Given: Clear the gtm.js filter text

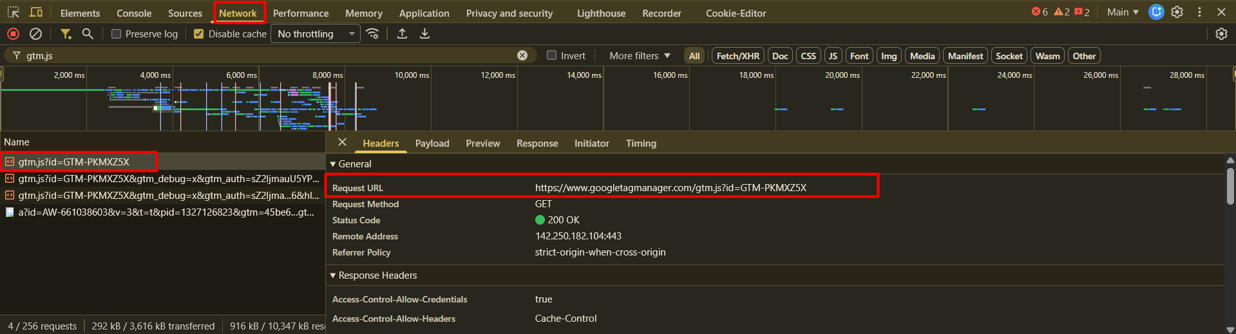Looking at the screenshot, I should pyautogui.click(x=522, y=55).
